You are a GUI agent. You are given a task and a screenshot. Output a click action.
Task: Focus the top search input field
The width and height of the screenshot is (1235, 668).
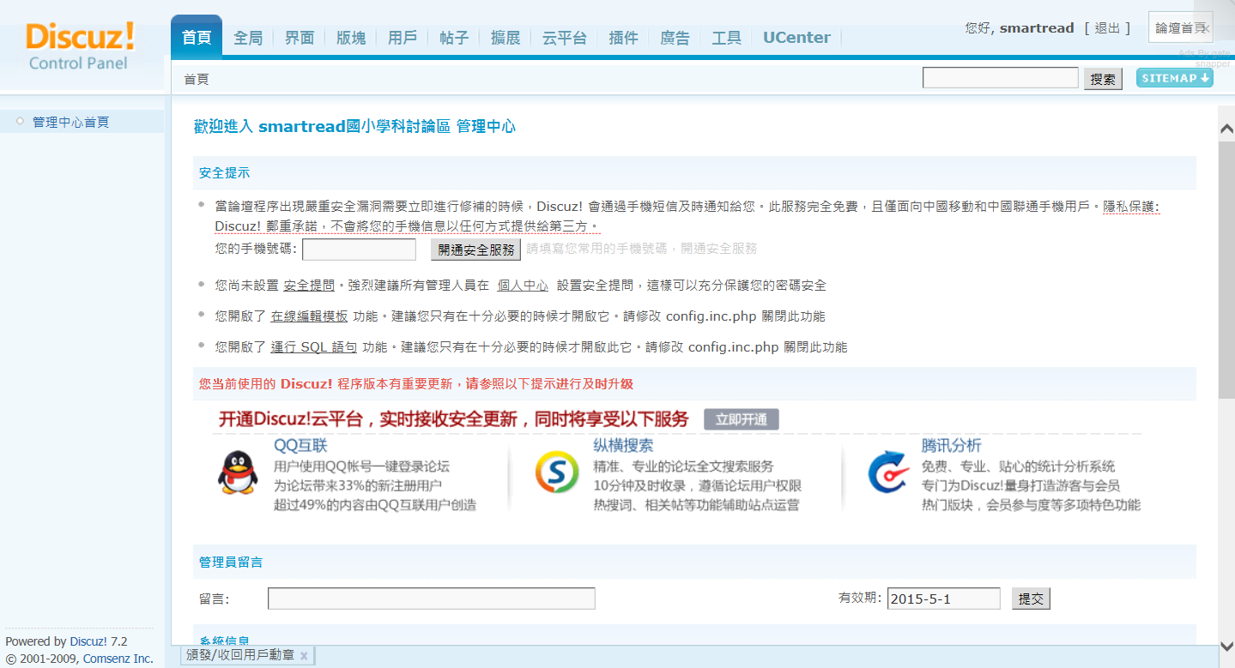(1001, 78)
